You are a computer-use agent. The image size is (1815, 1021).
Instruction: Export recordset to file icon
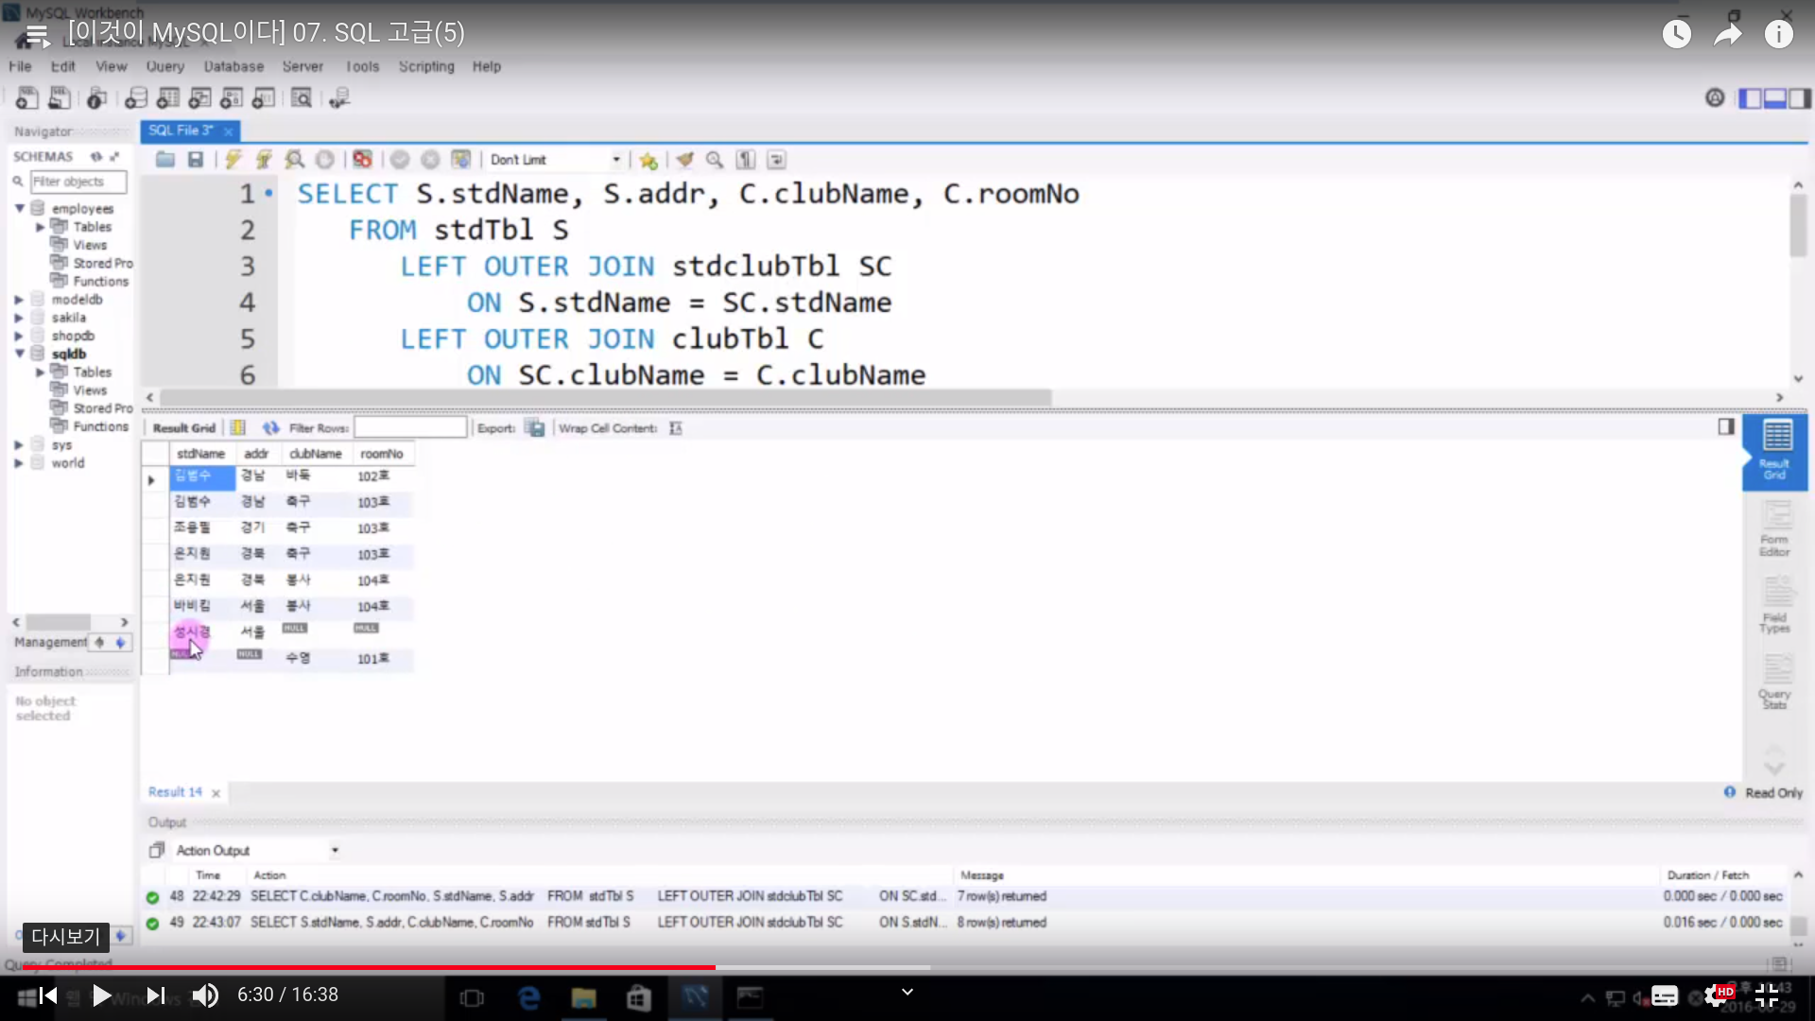pos(535,428)
